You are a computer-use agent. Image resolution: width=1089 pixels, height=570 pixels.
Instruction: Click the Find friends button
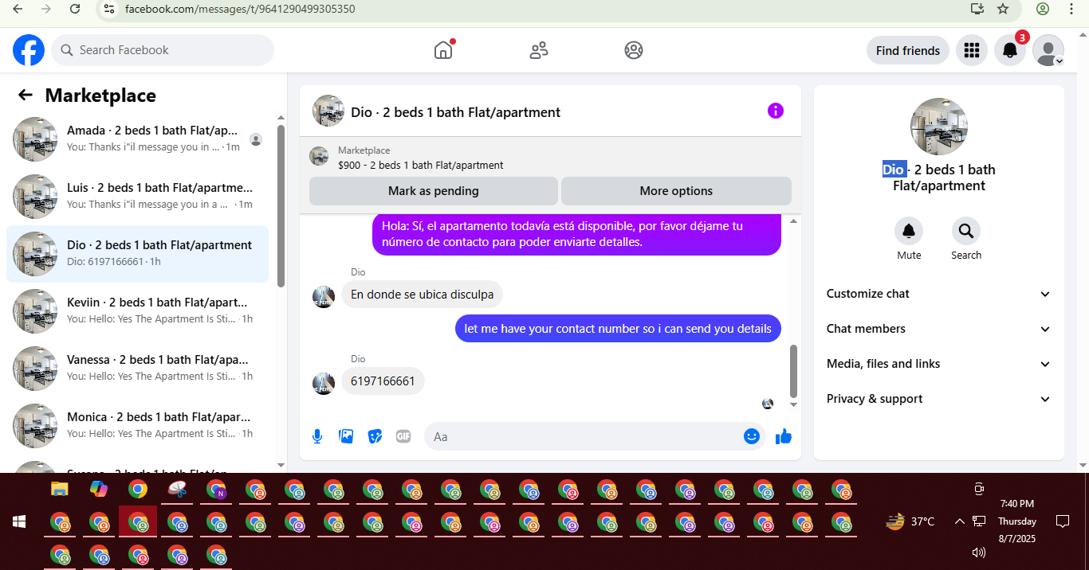[x=908, y=50]
